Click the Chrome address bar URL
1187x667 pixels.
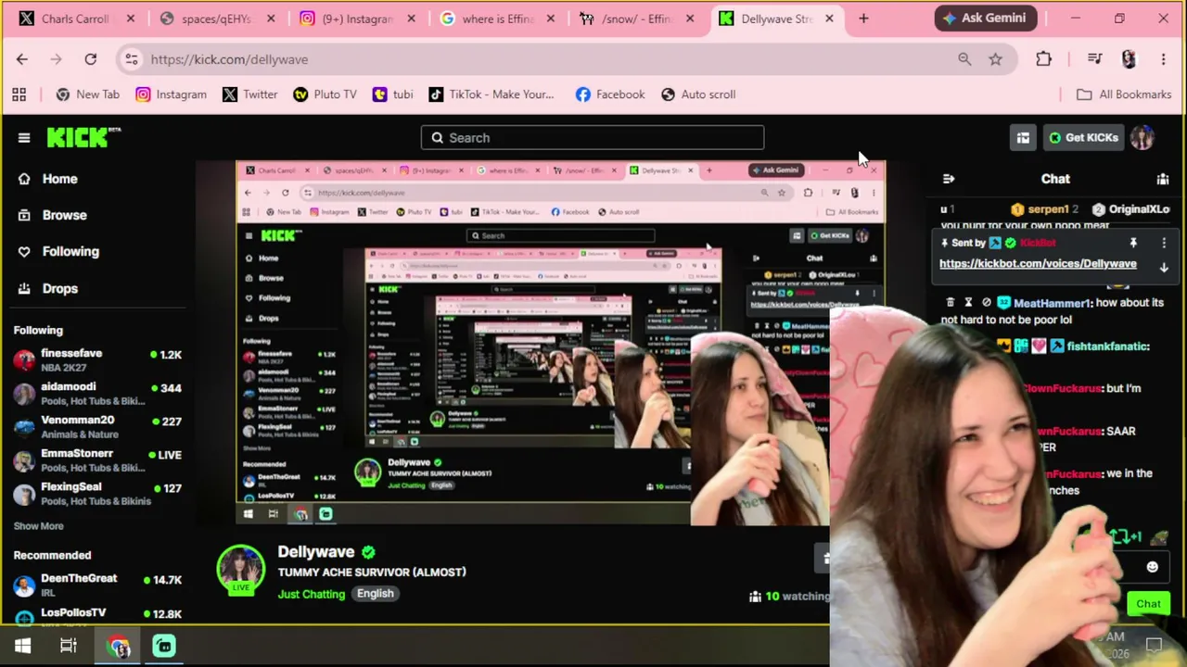(229, 59)
